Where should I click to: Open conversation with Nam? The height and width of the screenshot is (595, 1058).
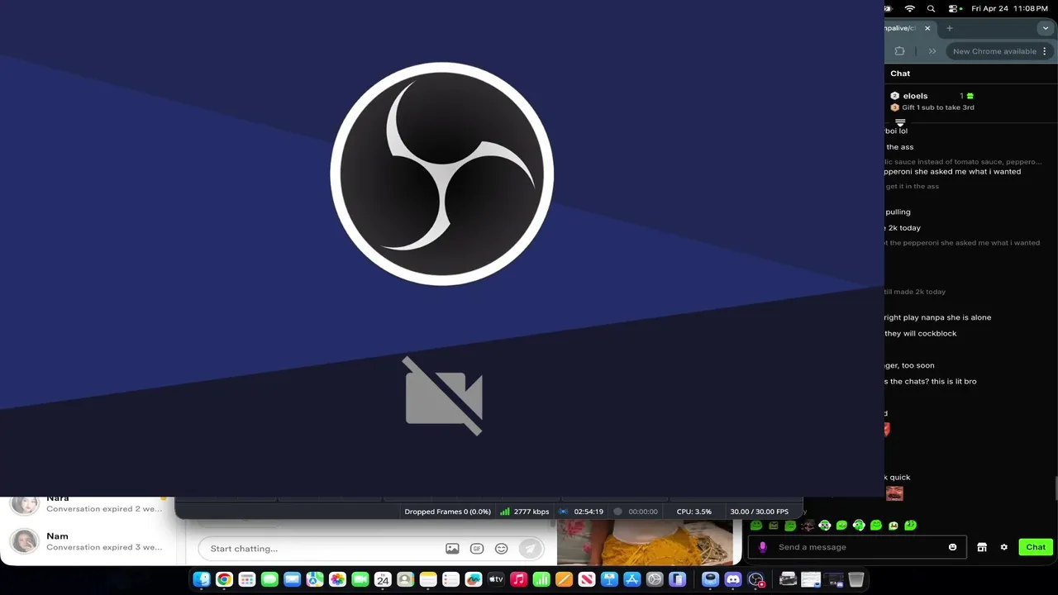(x=87, y=541)
